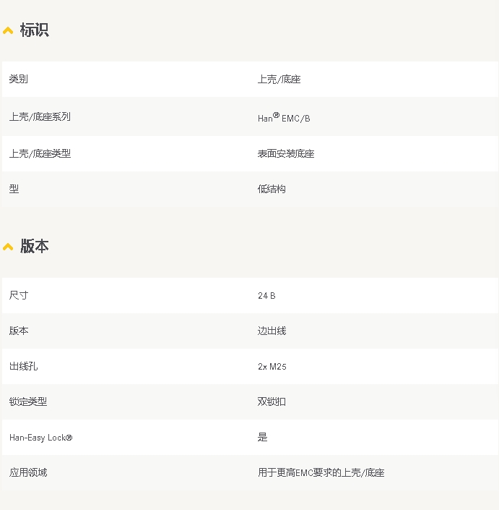499x510 pixels.
Task: Select the 上壳/底座系列 label
Action: coord(40,116)
